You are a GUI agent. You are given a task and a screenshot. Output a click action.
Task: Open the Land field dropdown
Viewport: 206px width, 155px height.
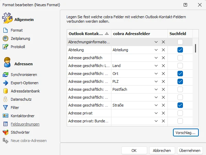pyautogui.click(x=156, y=66)
